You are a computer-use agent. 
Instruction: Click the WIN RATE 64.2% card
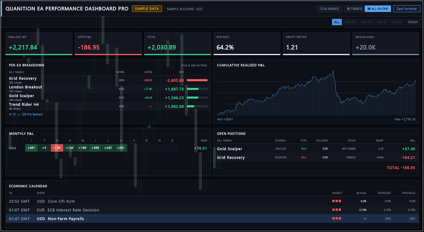[247, 43]
